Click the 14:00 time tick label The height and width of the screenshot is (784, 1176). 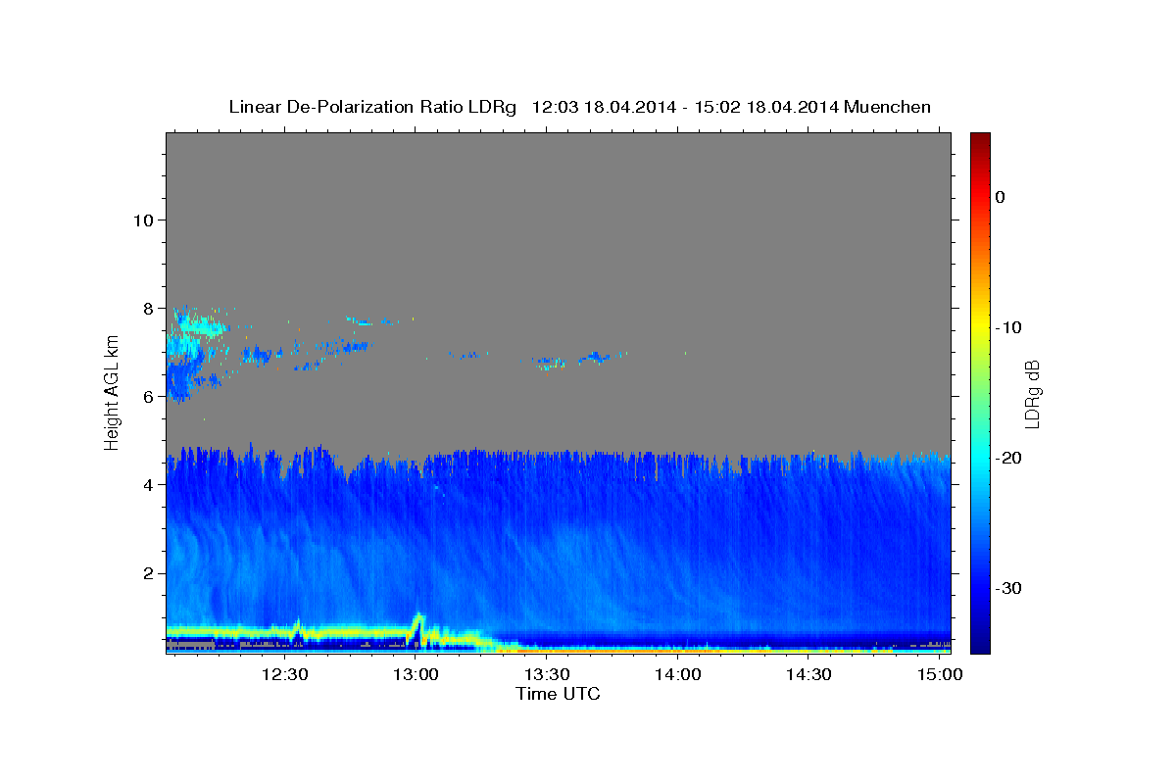[678, 675]
